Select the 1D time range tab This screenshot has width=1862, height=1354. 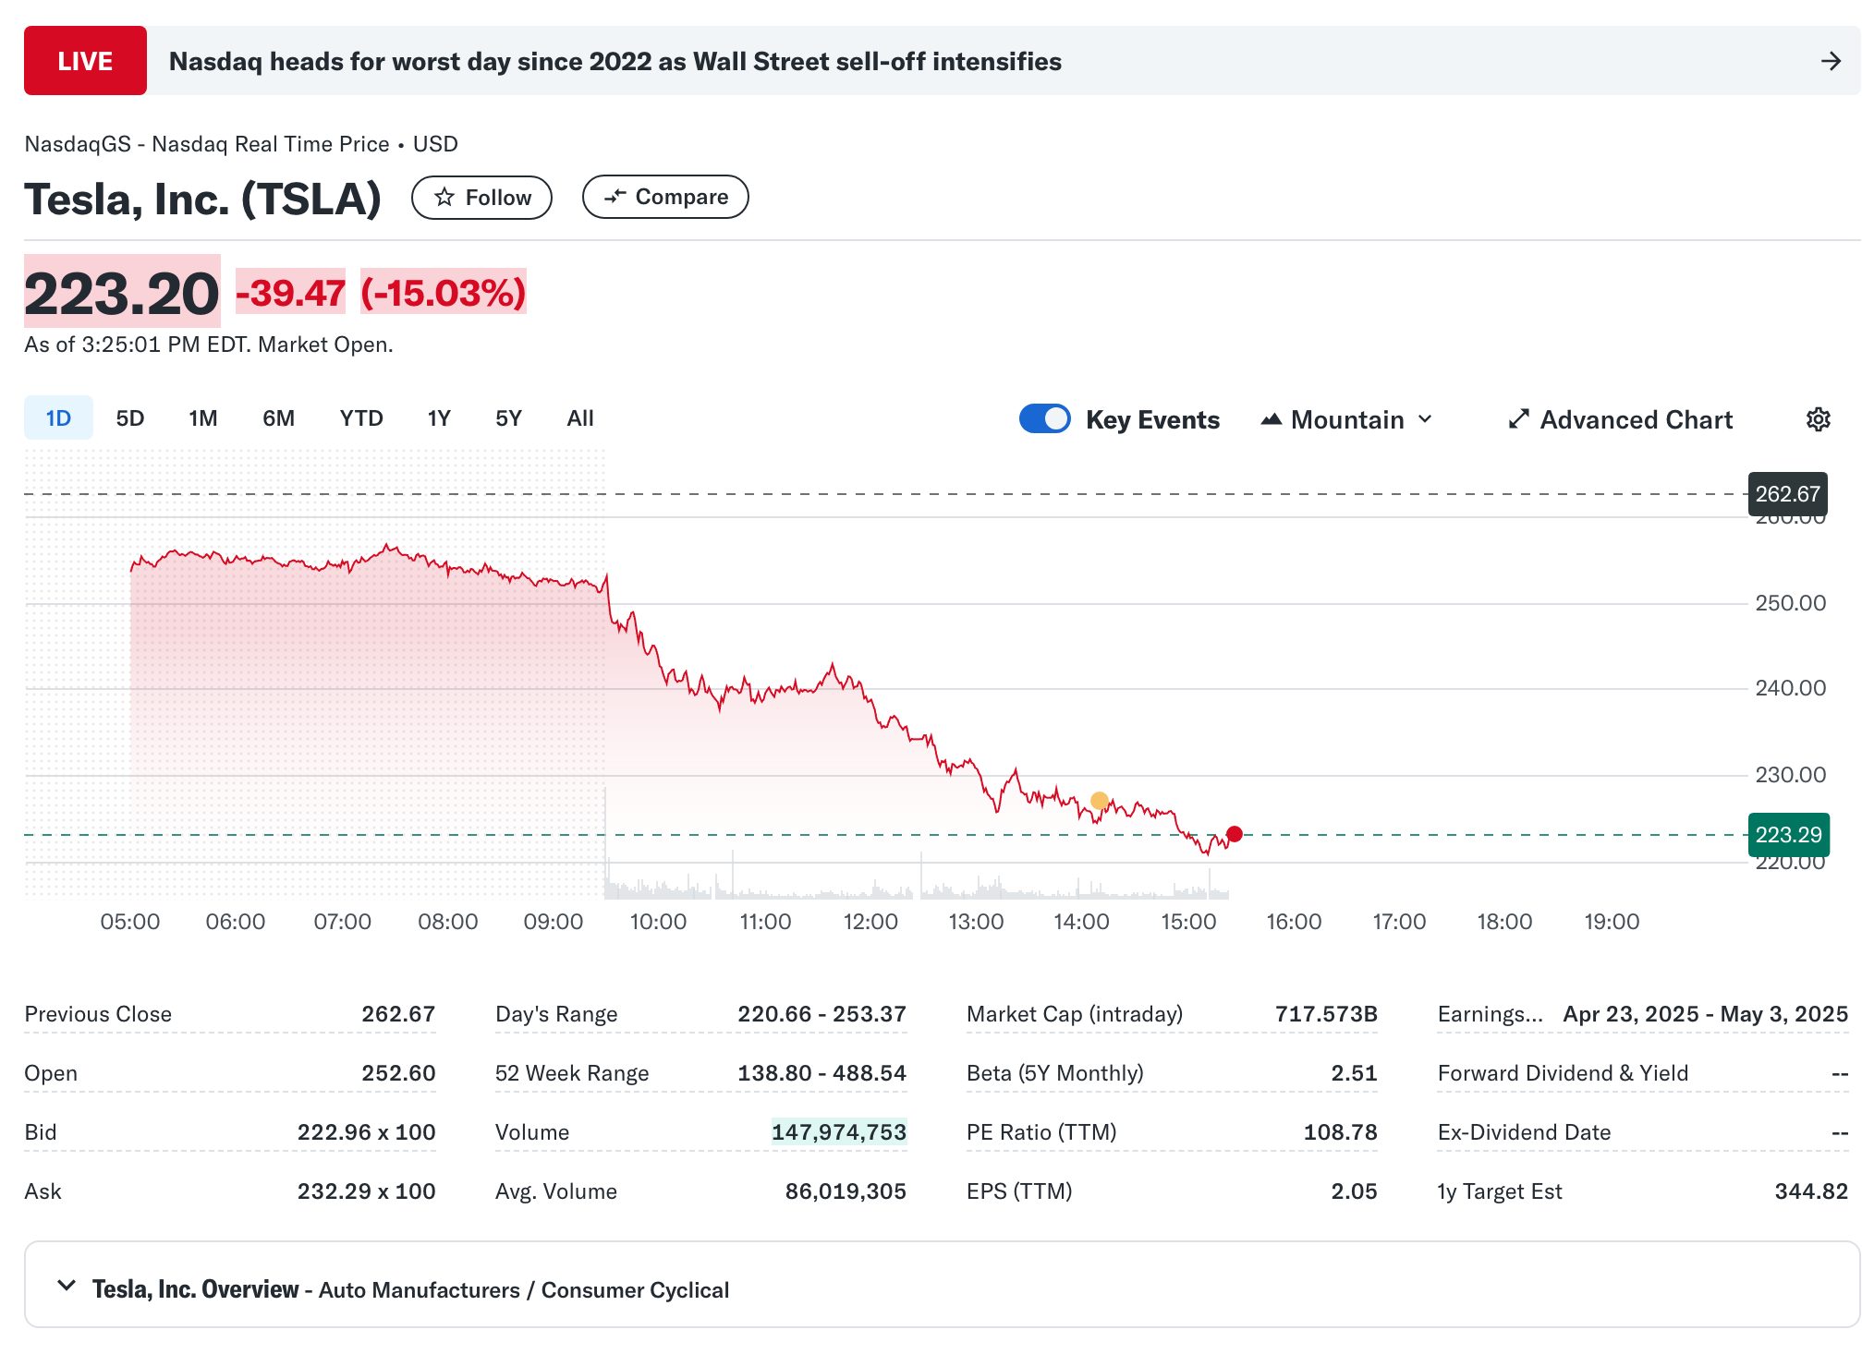58,417
